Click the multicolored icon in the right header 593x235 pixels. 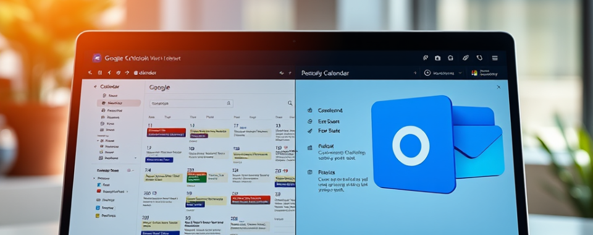coord(474,72)
